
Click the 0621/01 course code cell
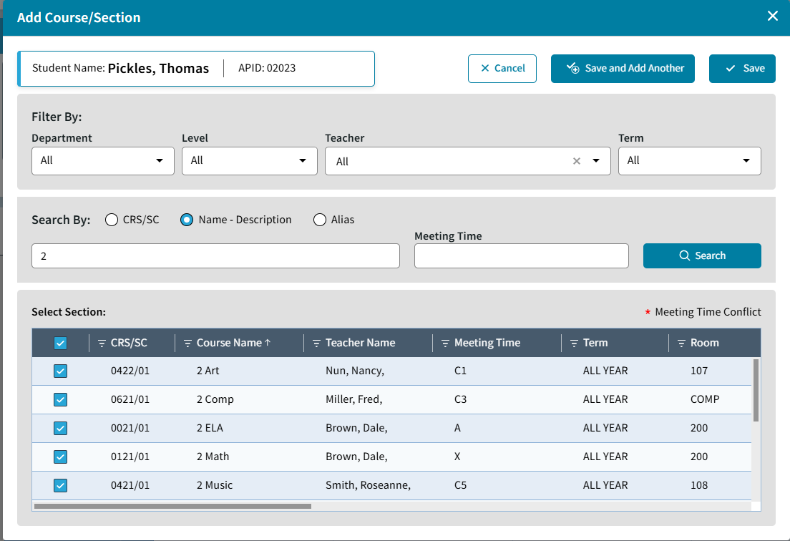(130, 399)
